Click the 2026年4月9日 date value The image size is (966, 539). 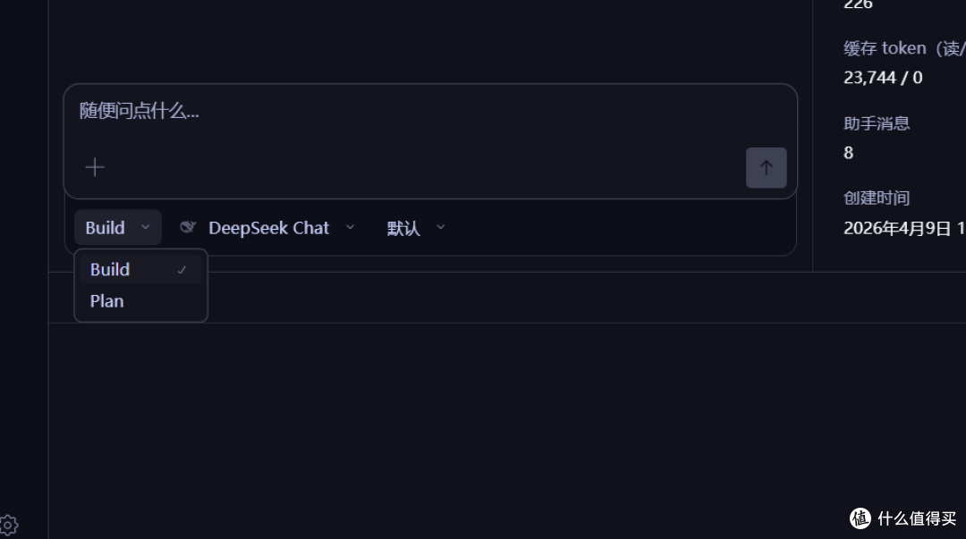[x=897, y=229]
